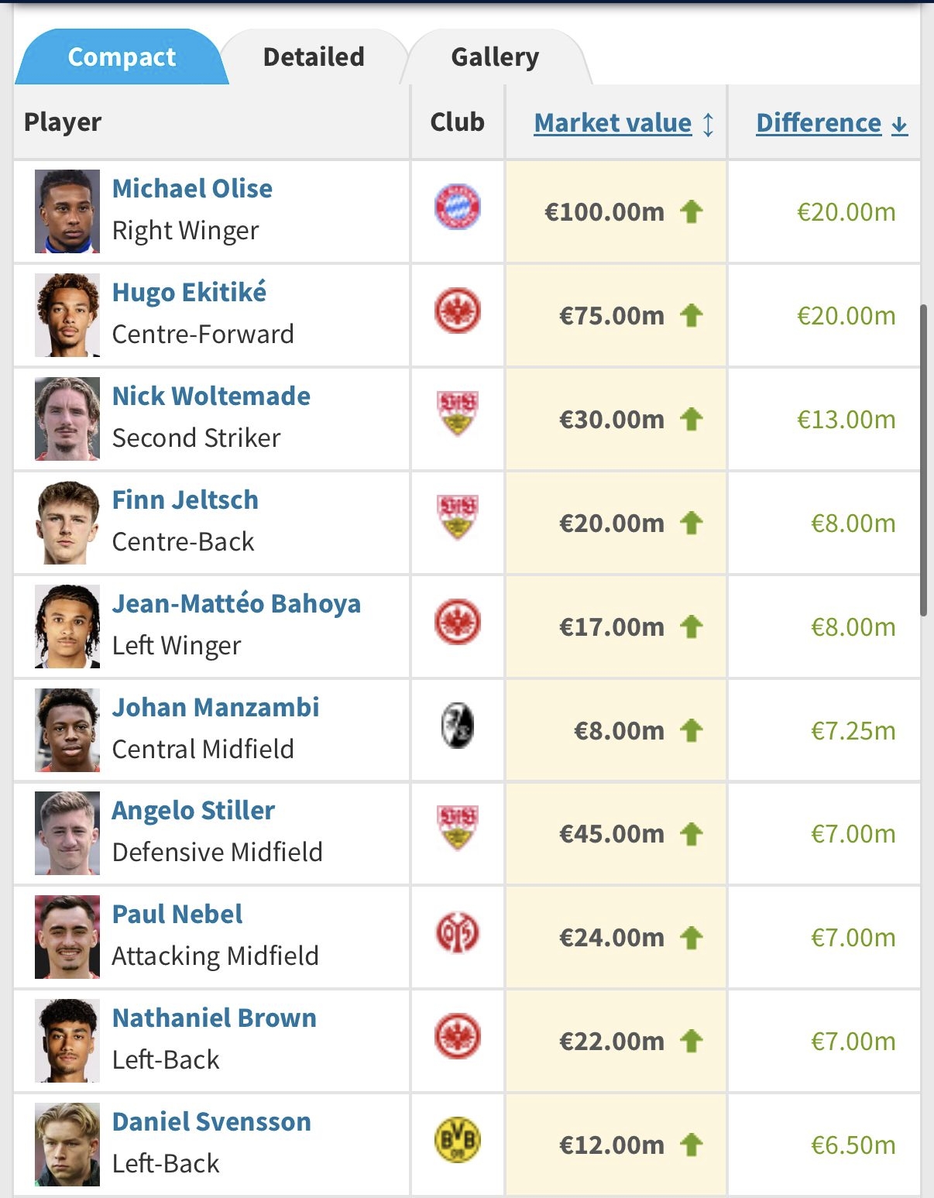Click Hugo Ekitiké portrait thumbnail
934x1198 pixels.
click(x=67, y=315)
